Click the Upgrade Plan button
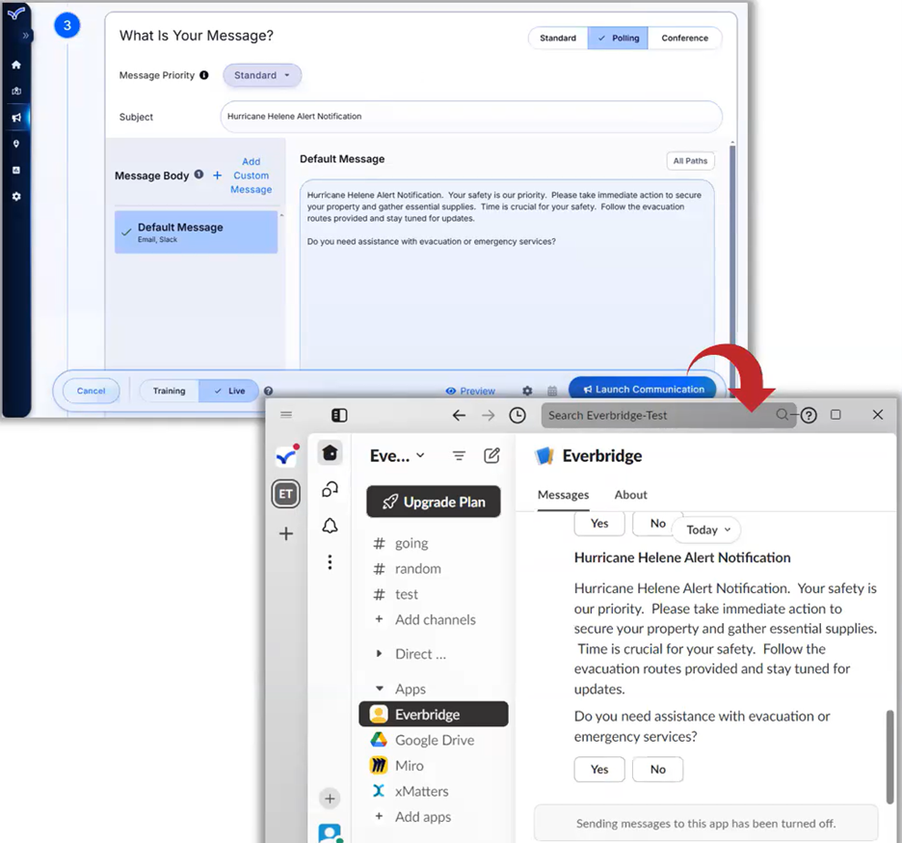The image size is (902, 843). click(433, 503)
